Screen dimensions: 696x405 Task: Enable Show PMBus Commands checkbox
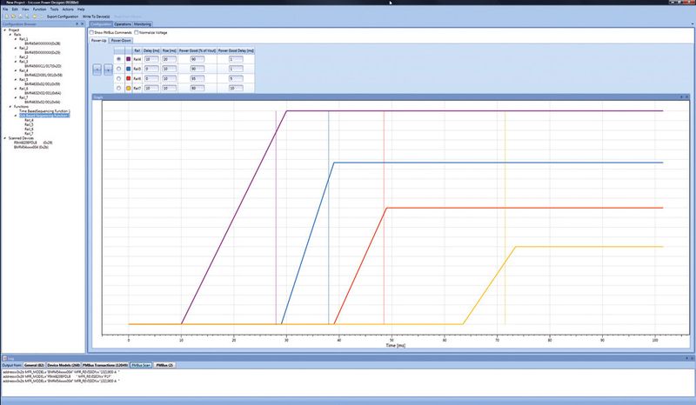click(x=91, y=32)
